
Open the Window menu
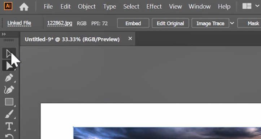[200, 7]
